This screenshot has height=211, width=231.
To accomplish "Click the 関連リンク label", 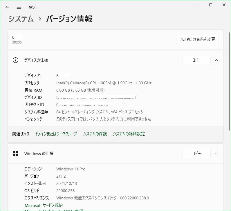I will coord(21,134).
